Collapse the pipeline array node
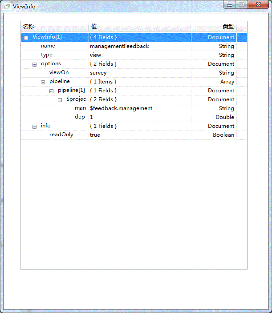 [43, 82]
